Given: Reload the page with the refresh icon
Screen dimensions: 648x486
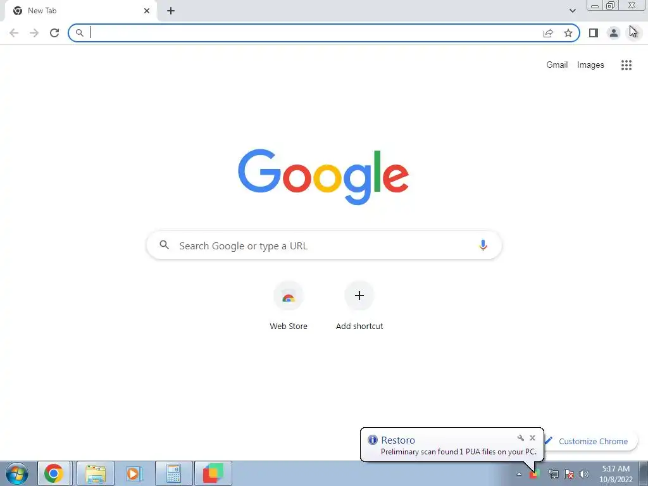Looking at the screenshot, I should pos(54,33).
